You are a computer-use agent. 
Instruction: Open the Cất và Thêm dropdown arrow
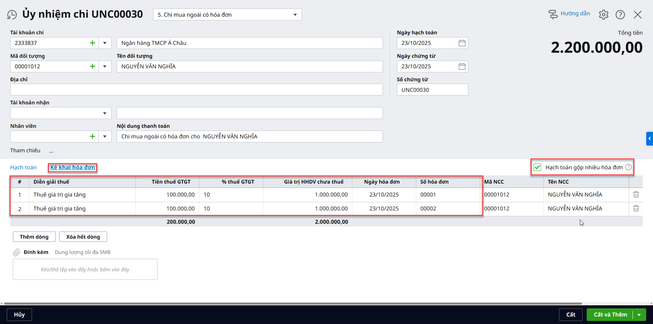point(639,315)
